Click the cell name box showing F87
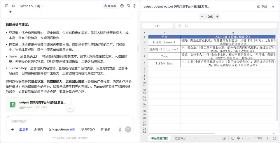Image resolution: width=280 pixels, height=143 pixels. tap(157, 26)
